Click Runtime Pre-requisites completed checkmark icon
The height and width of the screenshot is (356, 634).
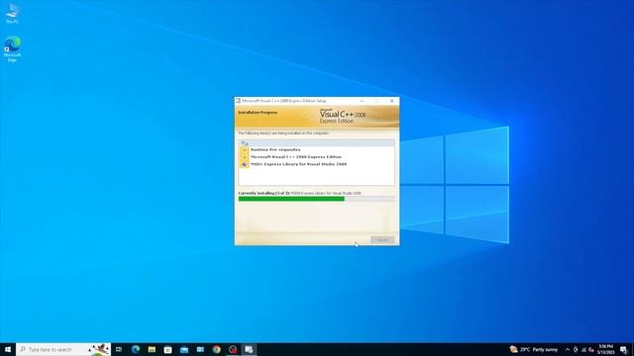point(245,149)
